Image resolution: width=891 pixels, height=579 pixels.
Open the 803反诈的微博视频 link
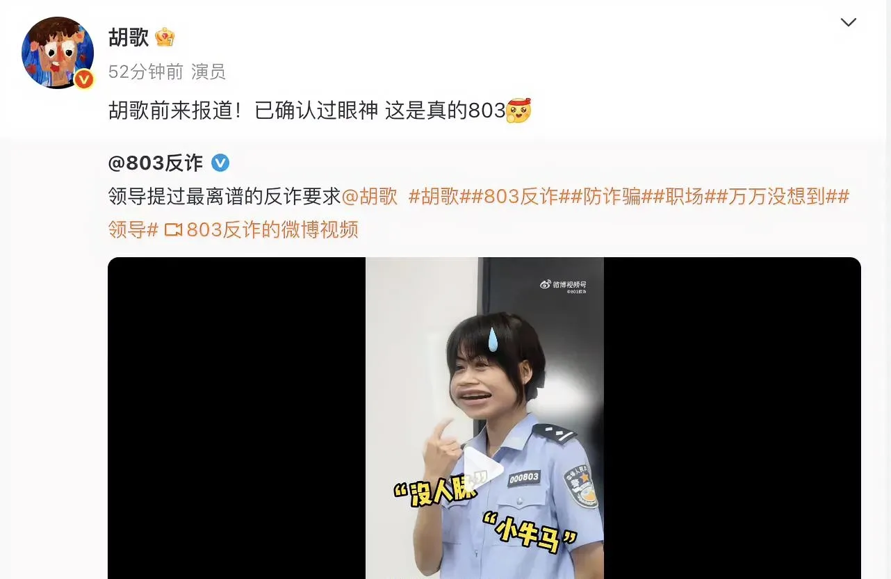tap(272, 230)
